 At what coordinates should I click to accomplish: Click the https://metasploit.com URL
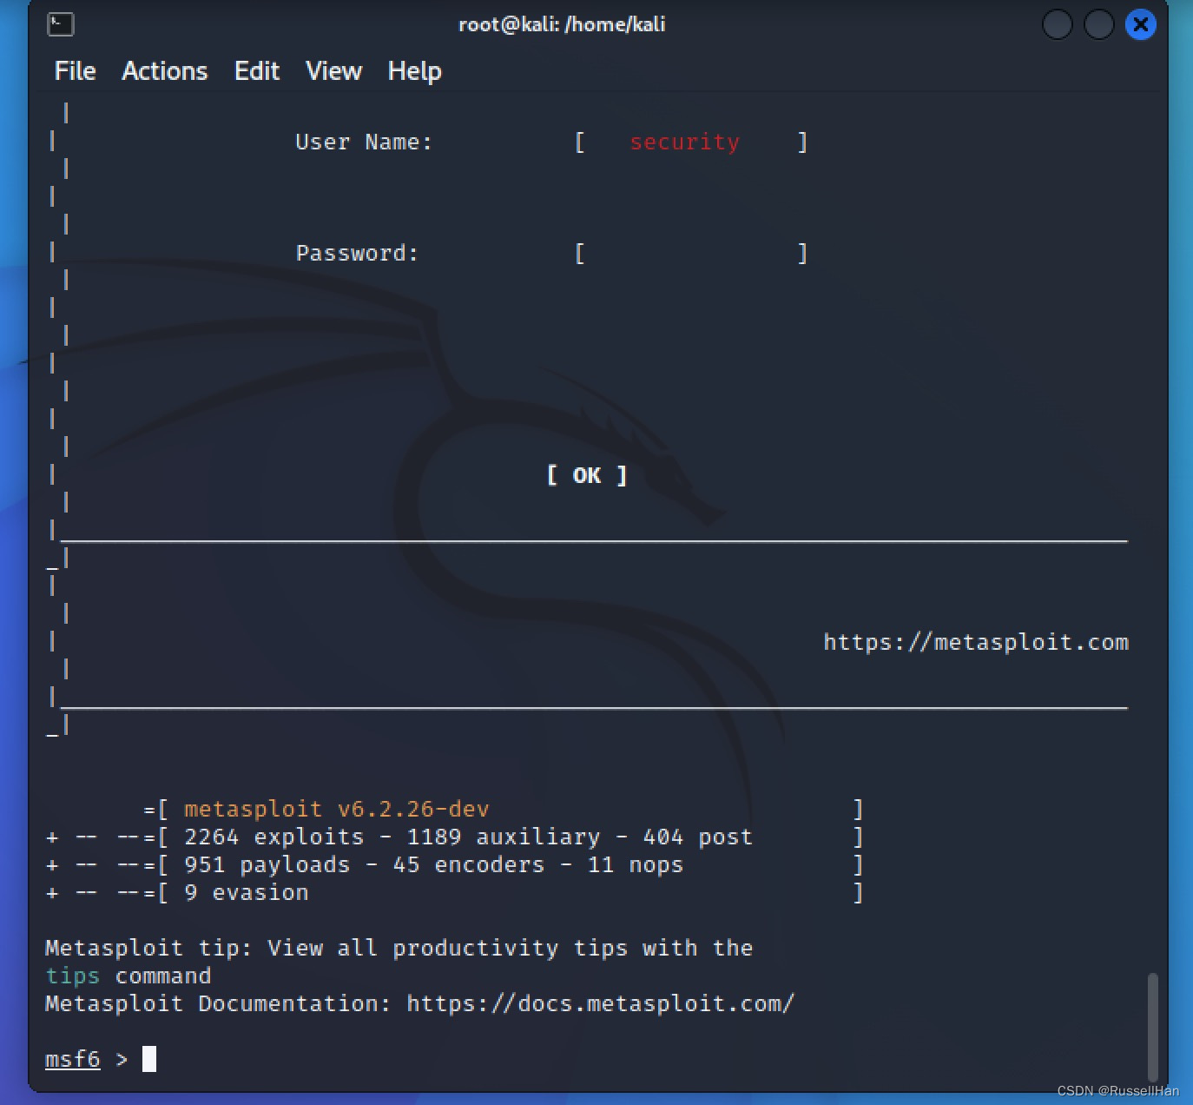[x=976, y=642]
